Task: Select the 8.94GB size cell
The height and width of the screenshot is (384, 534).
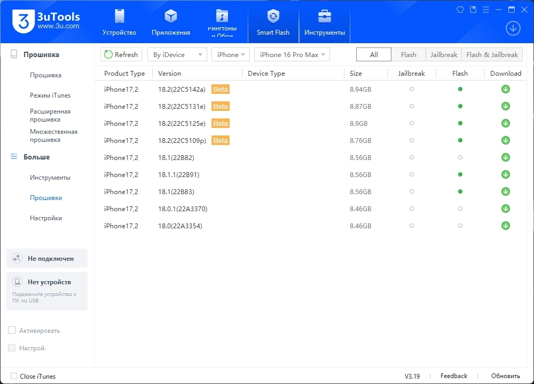Action: tap(360, 89)
